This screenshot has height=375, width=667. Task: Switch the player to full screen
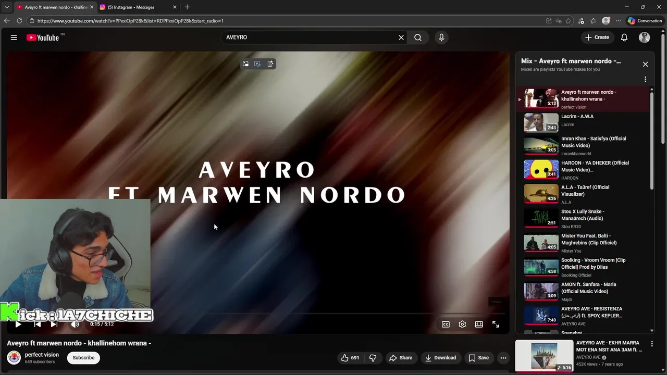click(496, 324)
